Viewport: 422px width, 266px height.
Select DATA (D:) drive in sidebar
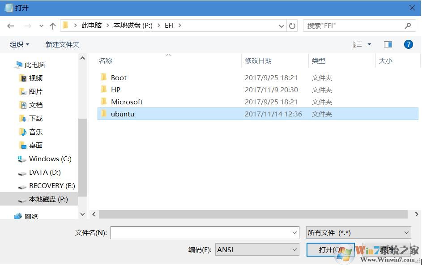pos(45,172)
